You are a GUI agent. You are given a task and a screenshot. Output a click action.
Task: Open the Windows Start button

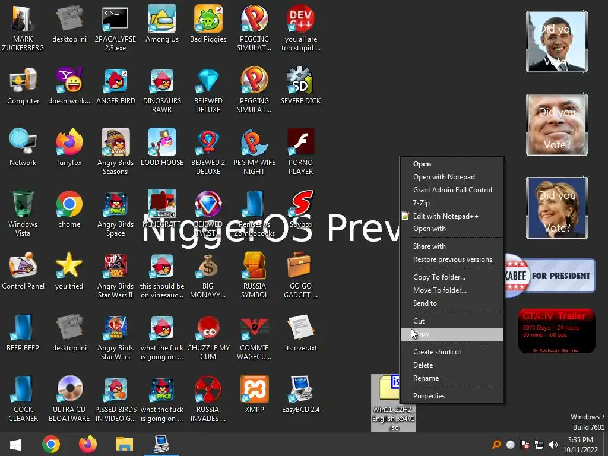pos(15,444)
